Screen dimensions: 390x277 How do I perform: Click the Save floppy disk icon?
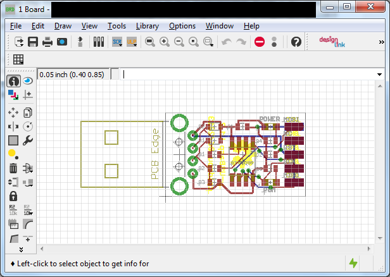(x=33, y=42)
